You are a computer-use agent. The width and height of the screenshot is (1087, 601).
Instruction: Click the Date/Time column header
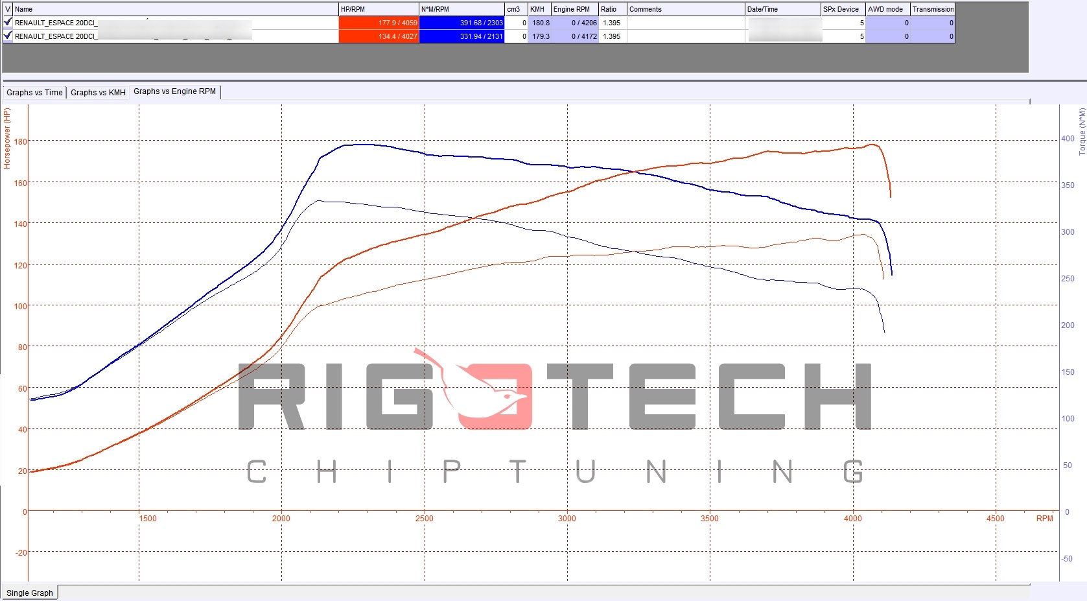pyautogui.click(x=783, y=9)
